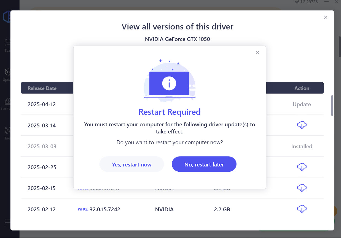The height and width of the screenshot is (238, 341).
Task: Click the Action column header
Action: 302,88
